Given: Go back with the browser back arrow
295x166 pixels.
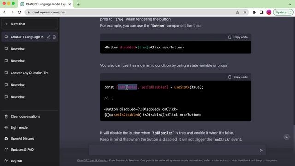Looking at the screenshot, I should coord(5,12).
